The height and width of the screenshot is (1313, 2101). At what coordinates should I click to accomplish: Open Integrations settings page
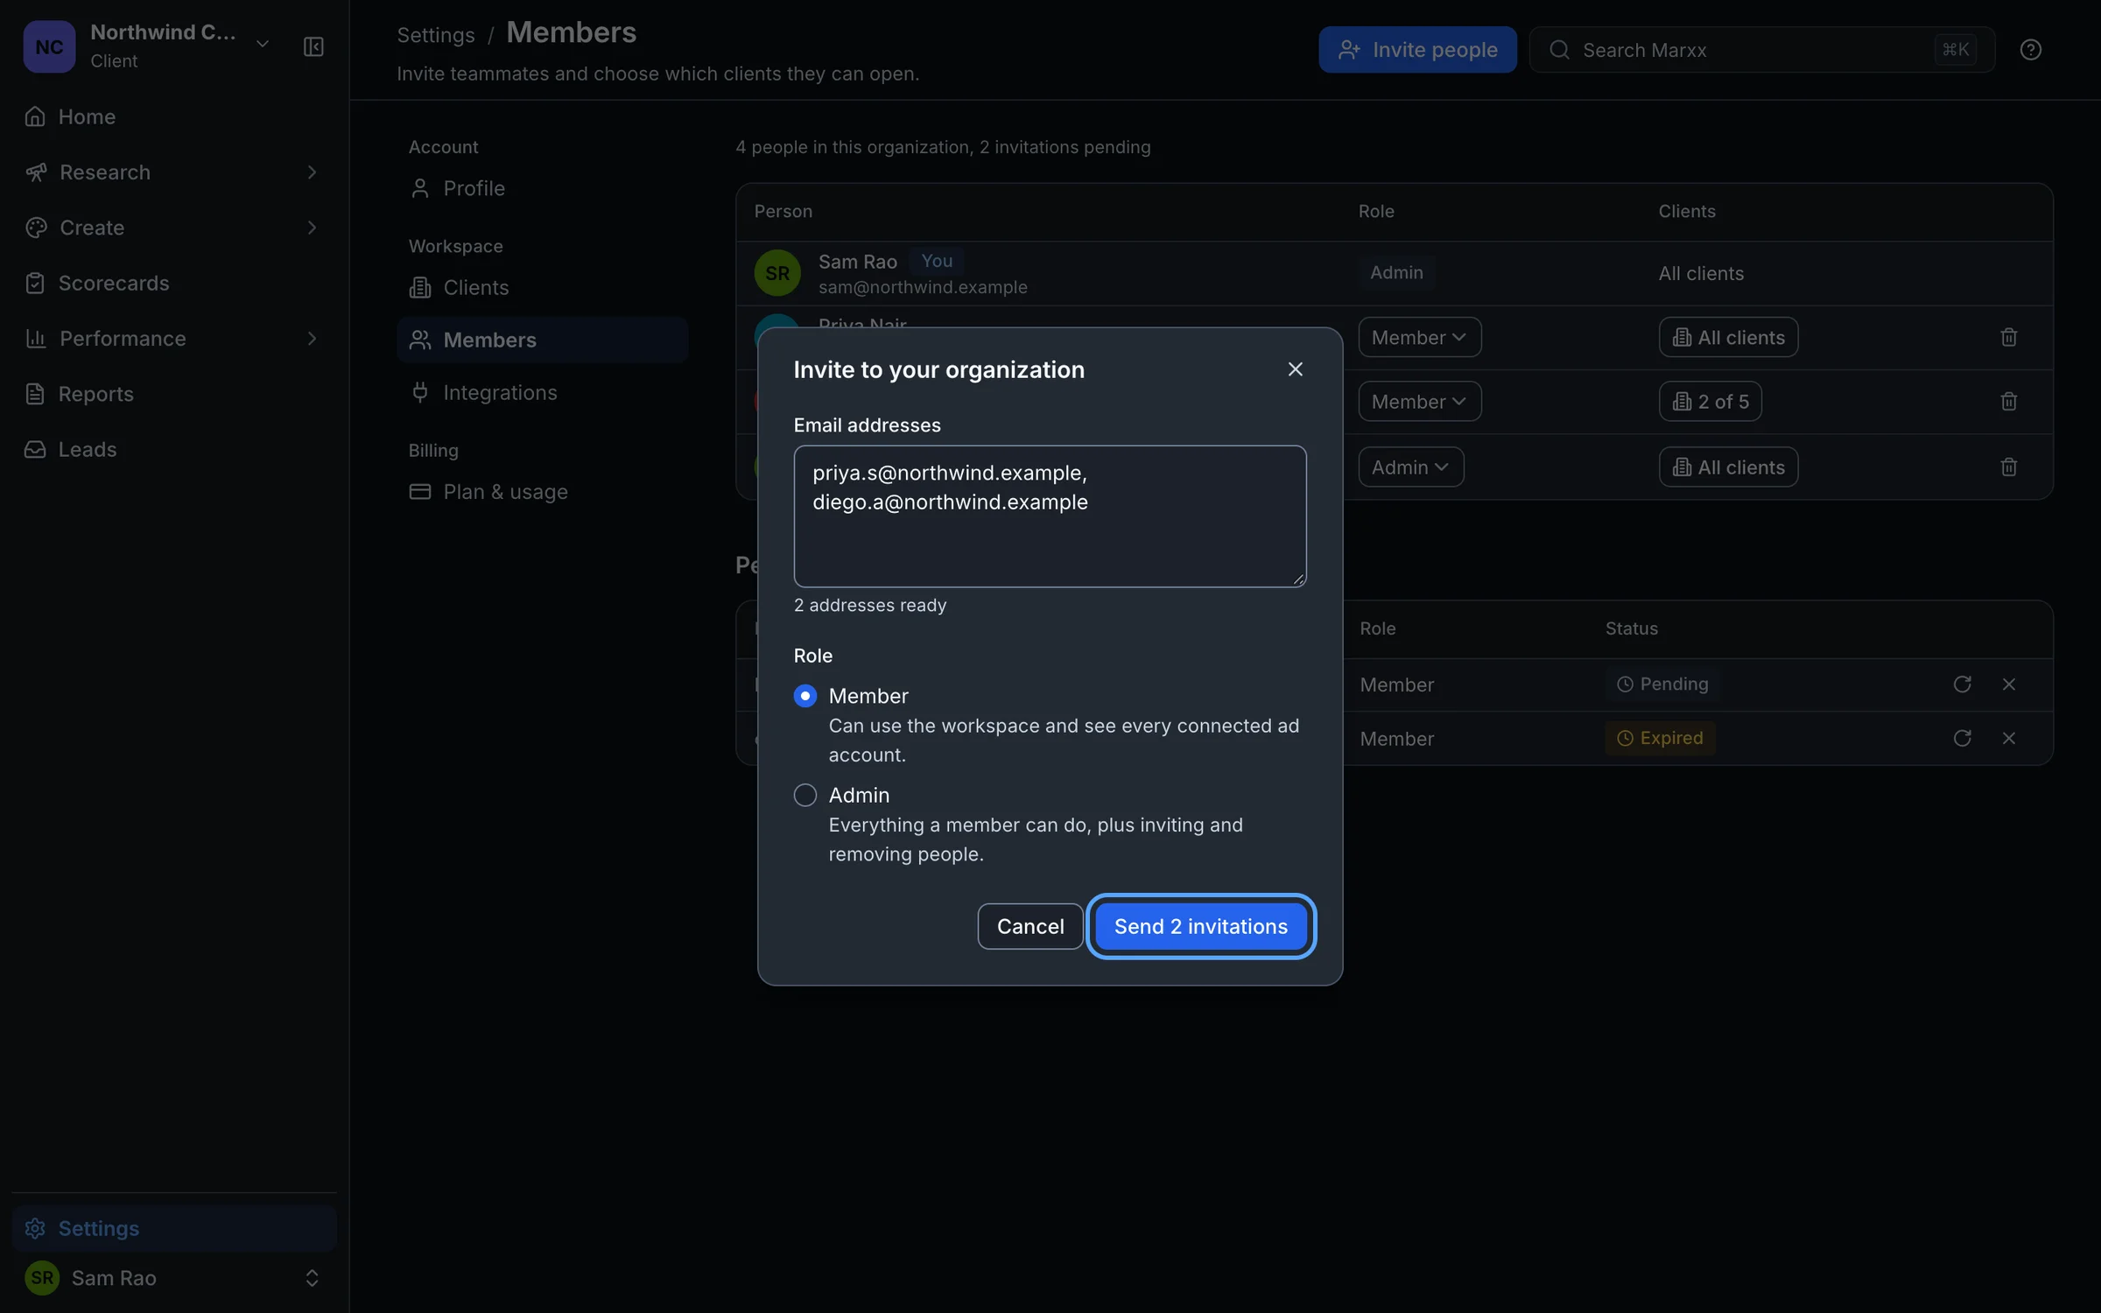tap(542, 392)
